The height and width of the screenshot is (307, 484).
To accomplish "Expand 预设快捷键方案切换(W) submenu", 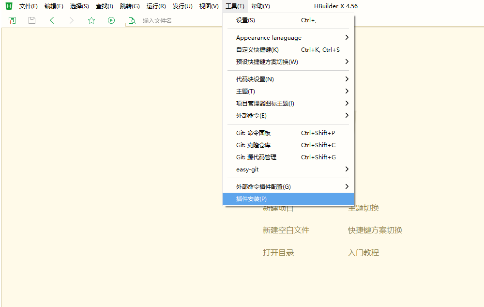I will click(x=288, y=62).
